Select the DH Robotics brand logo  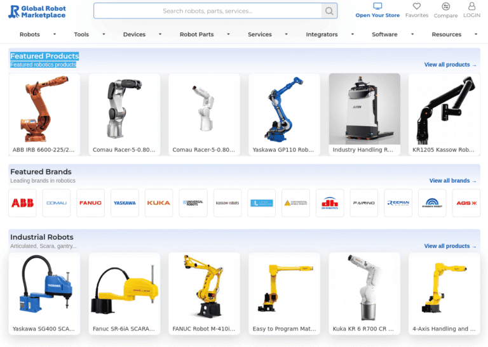330,203
